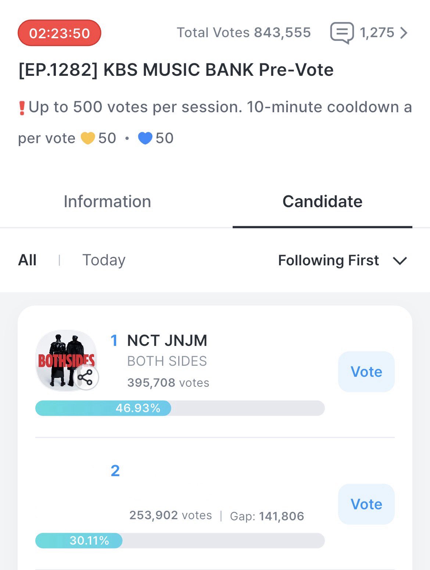Open the comments speech bubble icon
This screenshot has height=570, width=430.
click(342, 33)
